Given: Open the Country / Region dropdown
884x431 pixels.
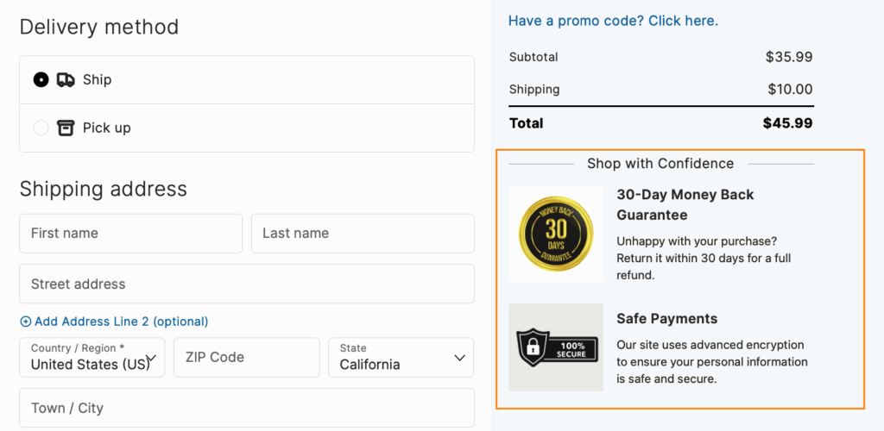Looking at the screenshot, I should coord(92,357).
